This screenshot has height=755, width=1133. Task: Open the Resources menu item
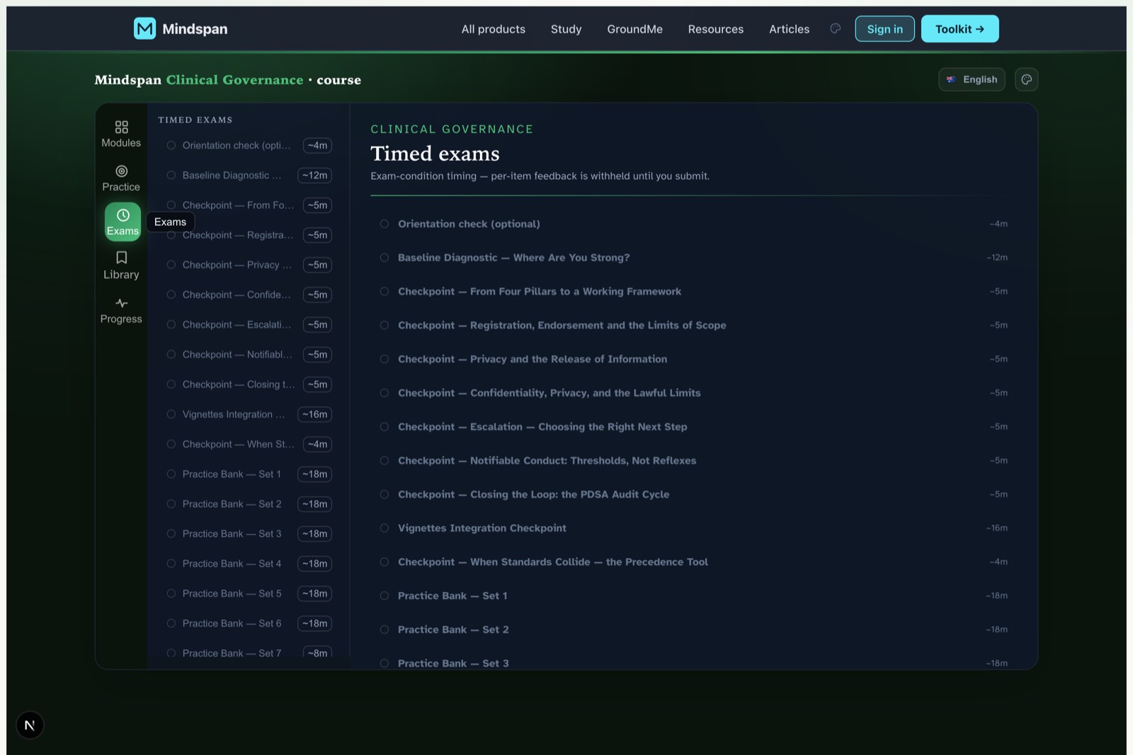(716, 29)
